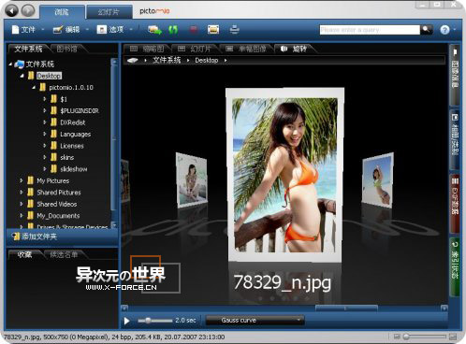Open the arrow after Desktop in breadcrumb
The height and width of the screenshot is (344, 466).
226,60
